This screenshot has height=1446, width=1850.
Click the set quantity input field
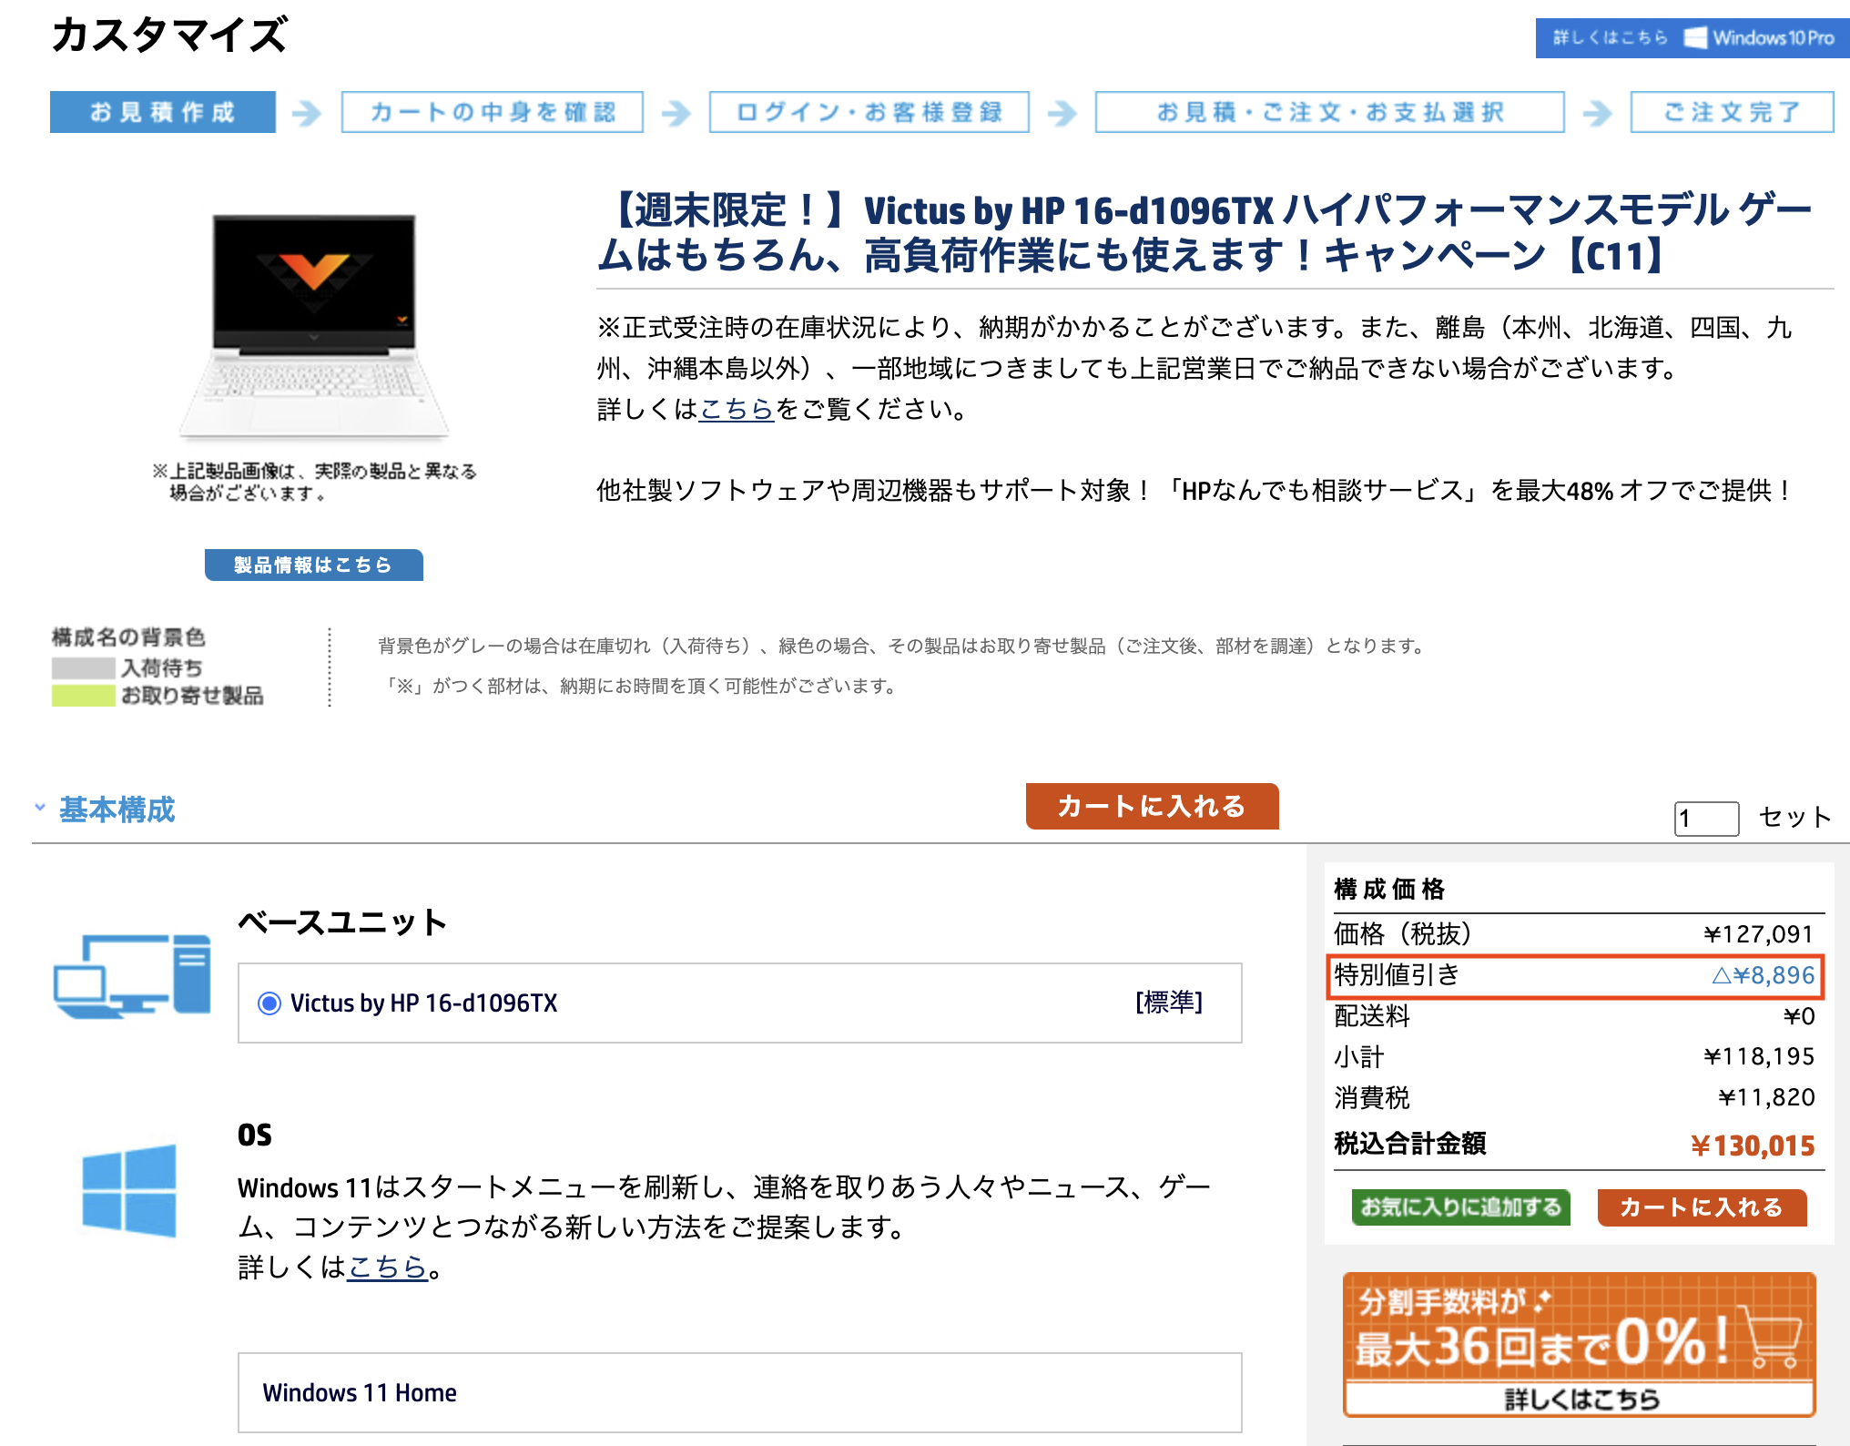pyautogui.click(x=1707, y=819)
